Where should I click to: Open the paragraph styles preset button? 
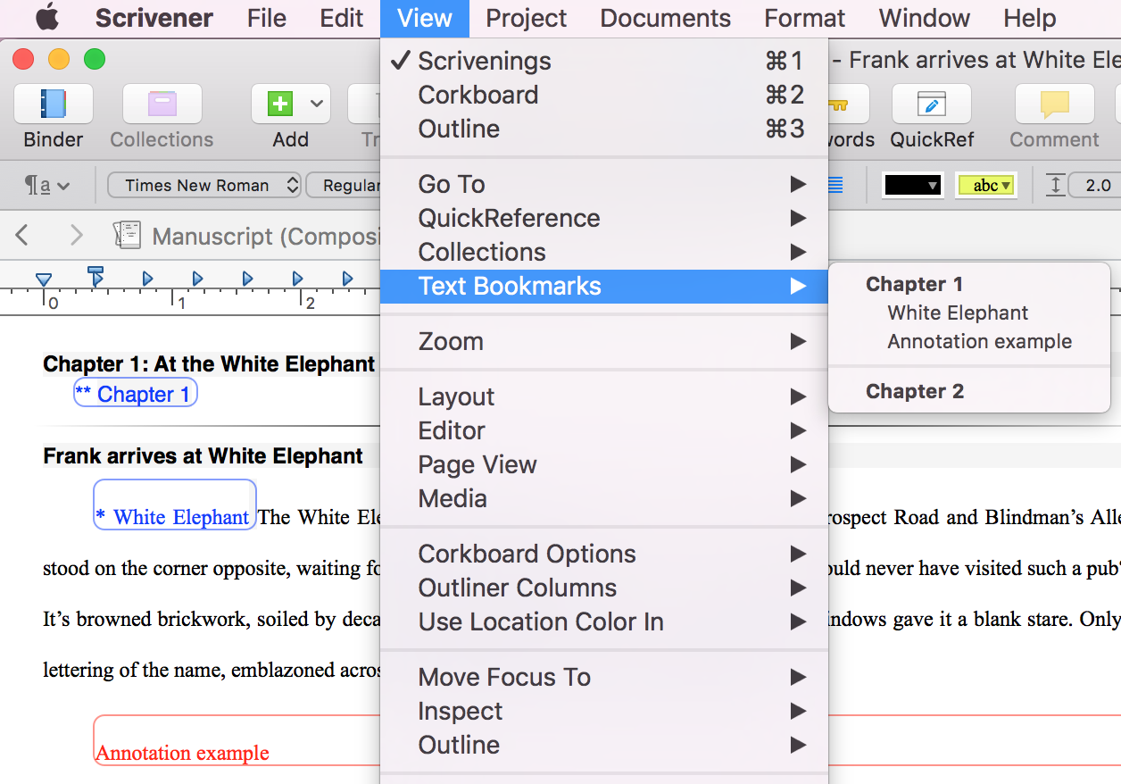(x=48, y=186)
